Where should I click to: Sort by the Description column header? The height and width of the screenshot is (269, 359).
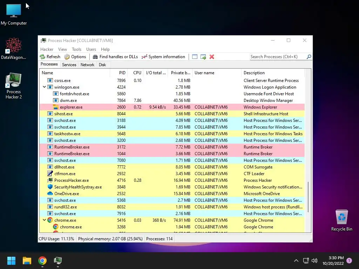pyautogui.click(x=273, y=73)
